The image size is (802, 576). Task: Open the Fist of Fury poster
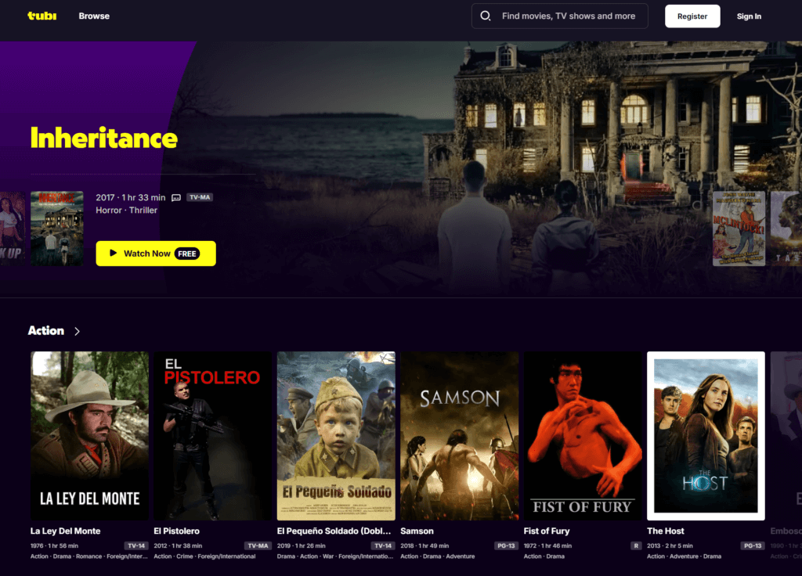(582, 435)
